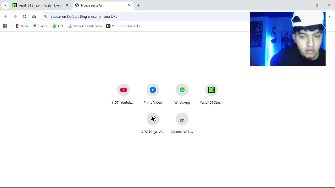Open the Chrome three-dot menu
335x188 pixels.
coord(329,16)
